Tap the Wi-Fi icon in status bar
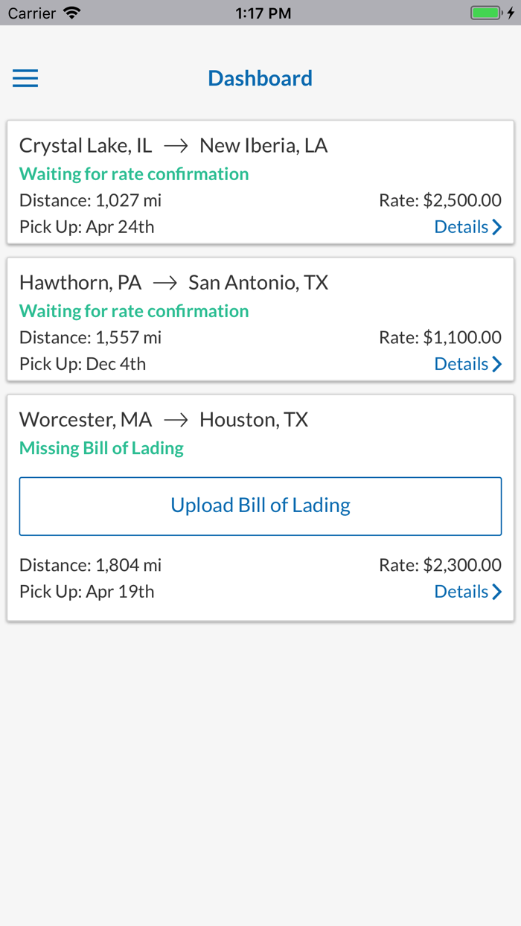 [x=72, y=13]
